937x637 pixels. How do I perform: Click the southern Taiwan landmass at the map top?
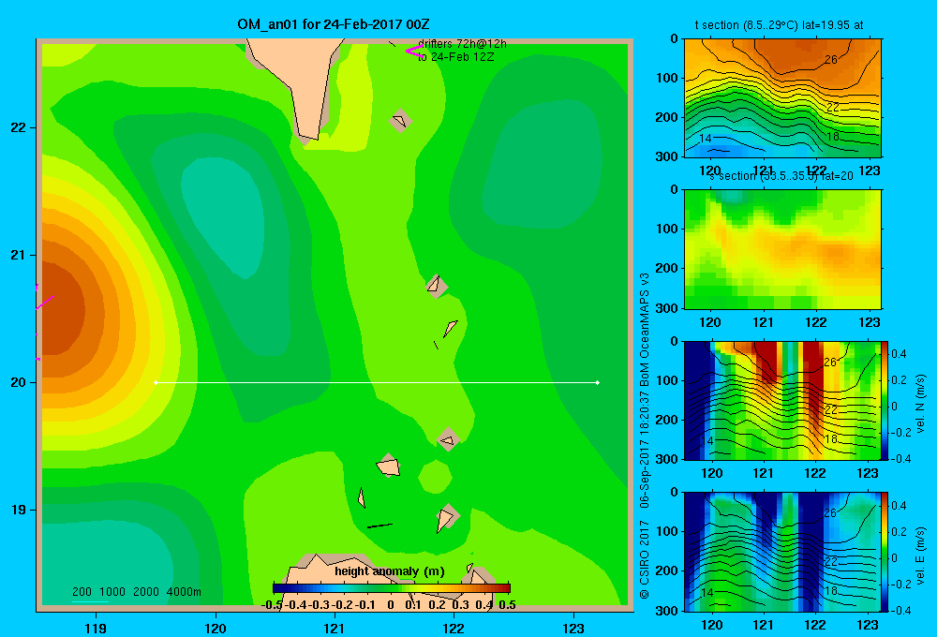tap(299, 83)
